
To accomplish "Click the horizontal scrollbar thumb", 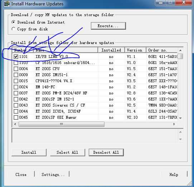I will point(62,124).
